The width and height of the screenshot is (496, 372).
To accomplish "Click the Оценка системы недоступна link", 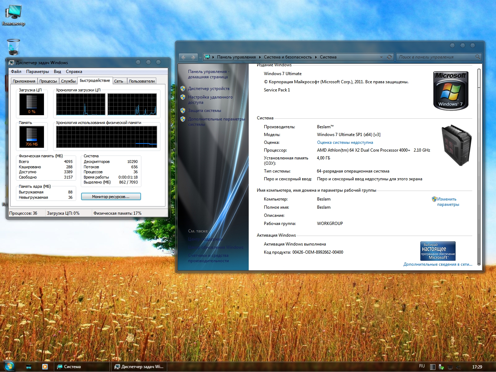I will 345,142.
